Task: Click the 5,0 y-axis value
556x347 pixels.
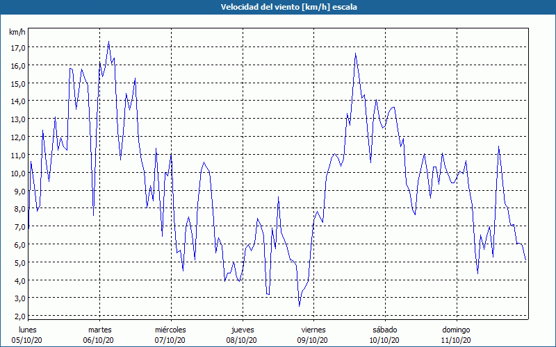Action: pos(19,263)
